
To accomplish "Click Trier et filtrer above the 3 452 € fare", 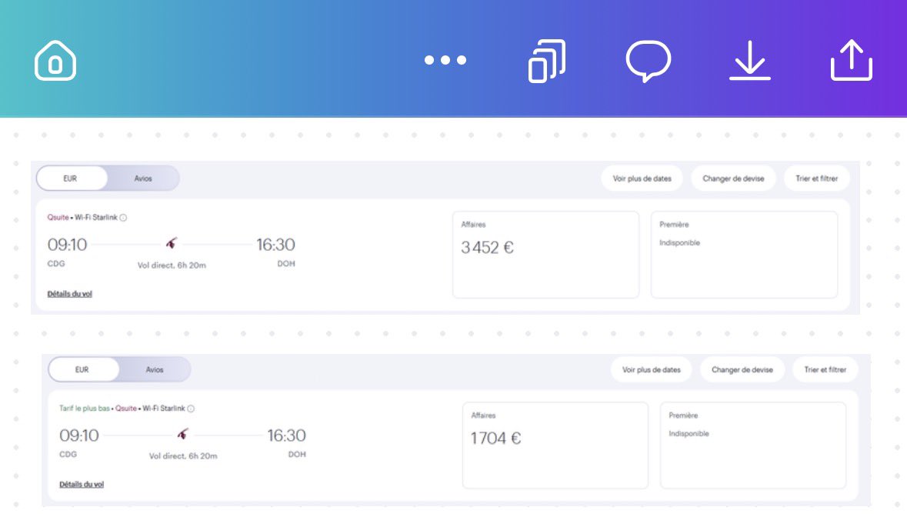I will tap(817, 179).
